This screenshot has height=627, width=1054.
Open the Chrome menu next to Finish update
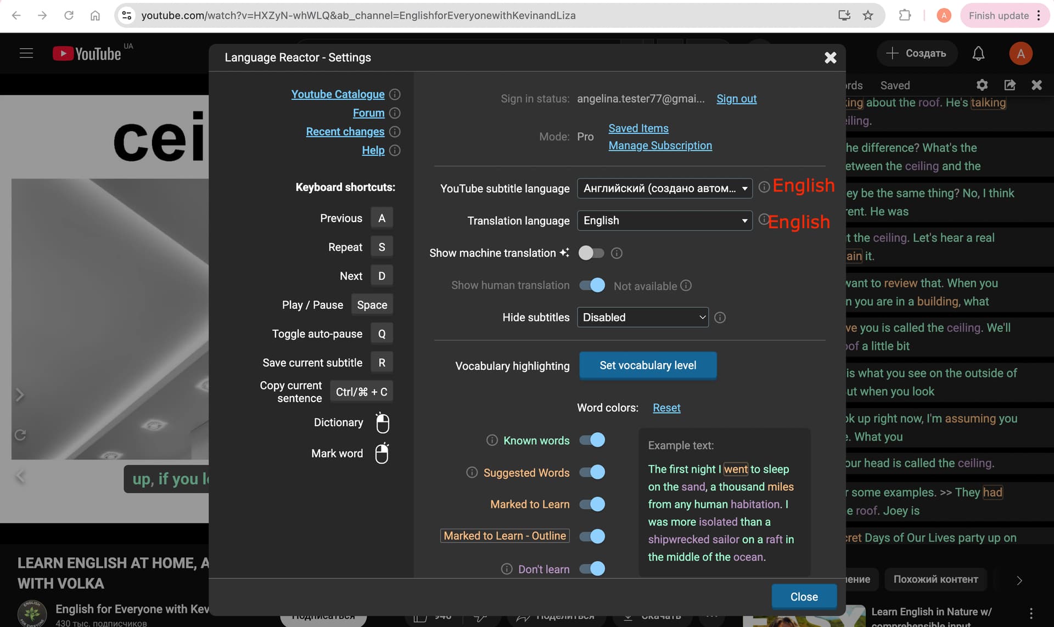(x=1039, y=15)
